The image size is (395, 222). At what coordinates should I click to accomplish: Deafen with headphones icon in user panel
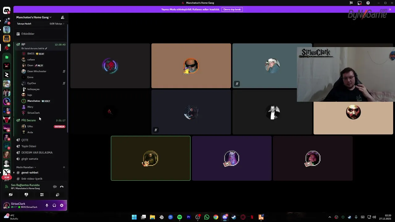54,205
